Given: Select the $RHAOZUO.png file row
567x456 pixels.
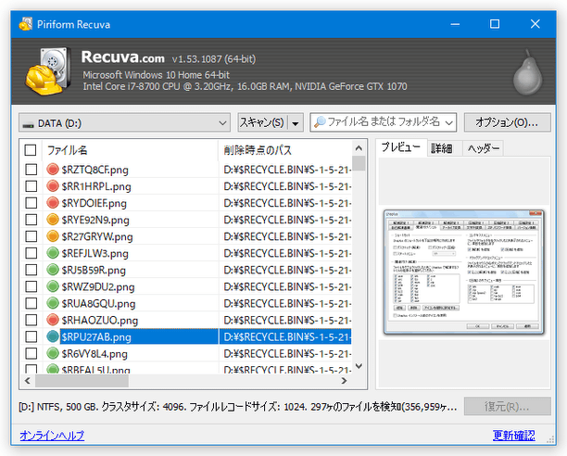Looking at the screenshot, I should click(185, 320).
